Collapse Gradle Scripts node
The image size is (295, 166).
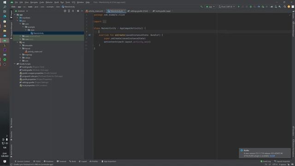point(15,64)
